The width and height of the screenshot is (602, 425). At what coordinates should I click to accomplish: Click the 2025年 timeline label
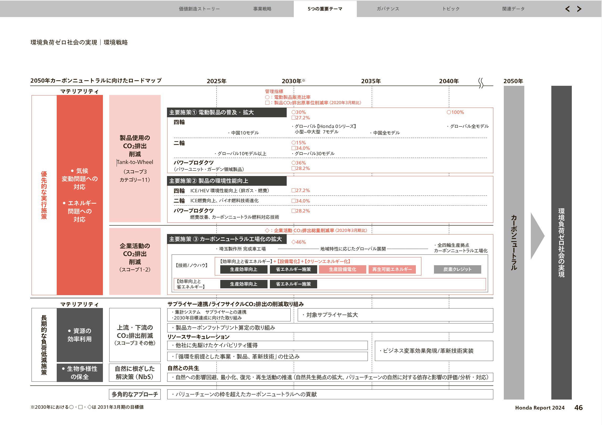[217, 81]
